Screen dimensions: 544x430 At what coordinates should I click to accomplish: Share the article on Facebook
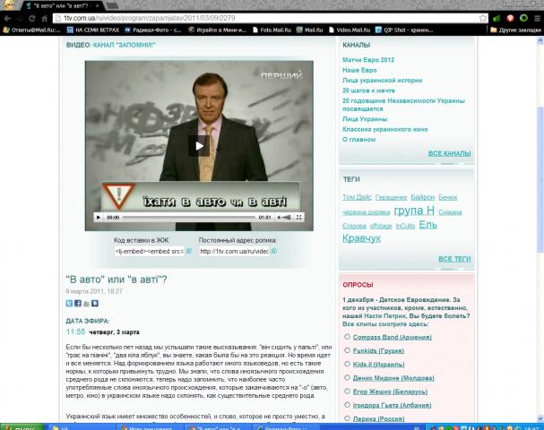(x=77, y=305)
